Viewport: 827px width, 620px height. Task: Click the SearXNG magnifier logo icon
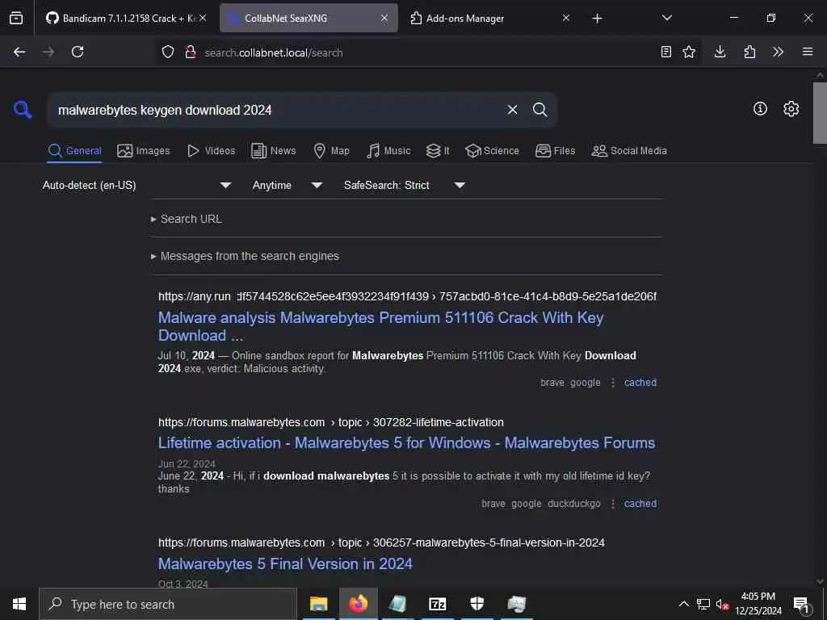23,110
